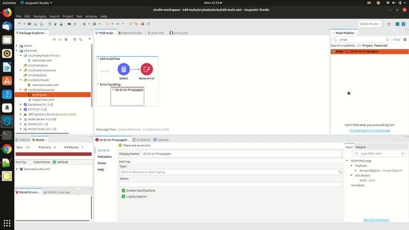Open the Navigate menu
The height and width of the screenshot is (230, 409).
pyautogui.click(x=40, y=16)
